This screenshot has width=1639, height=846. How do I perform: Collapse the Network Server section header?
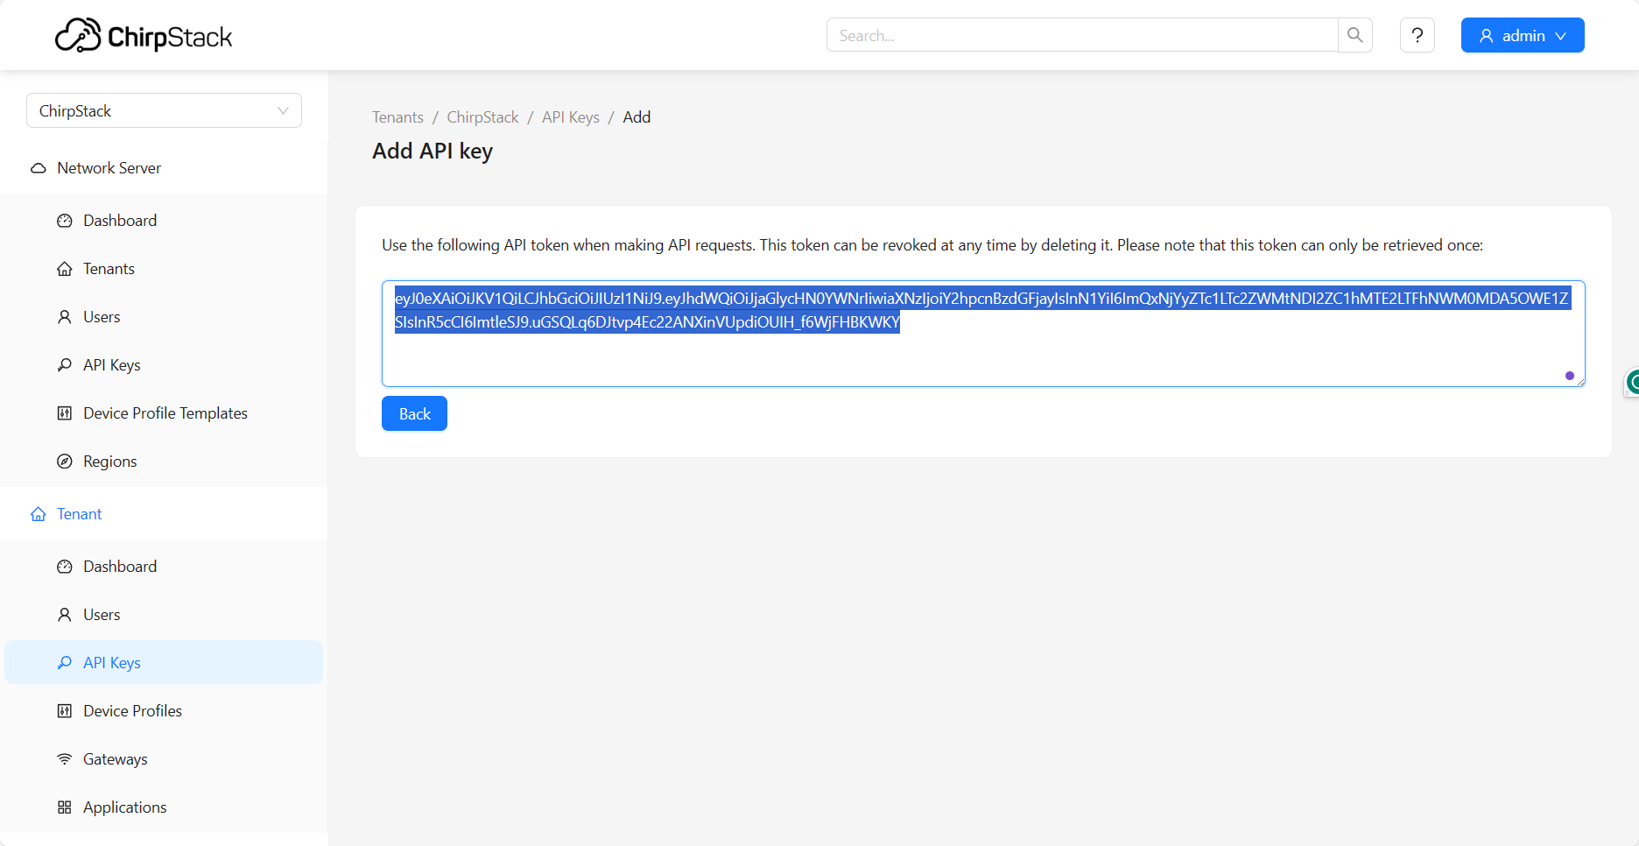tap(164, 168)
